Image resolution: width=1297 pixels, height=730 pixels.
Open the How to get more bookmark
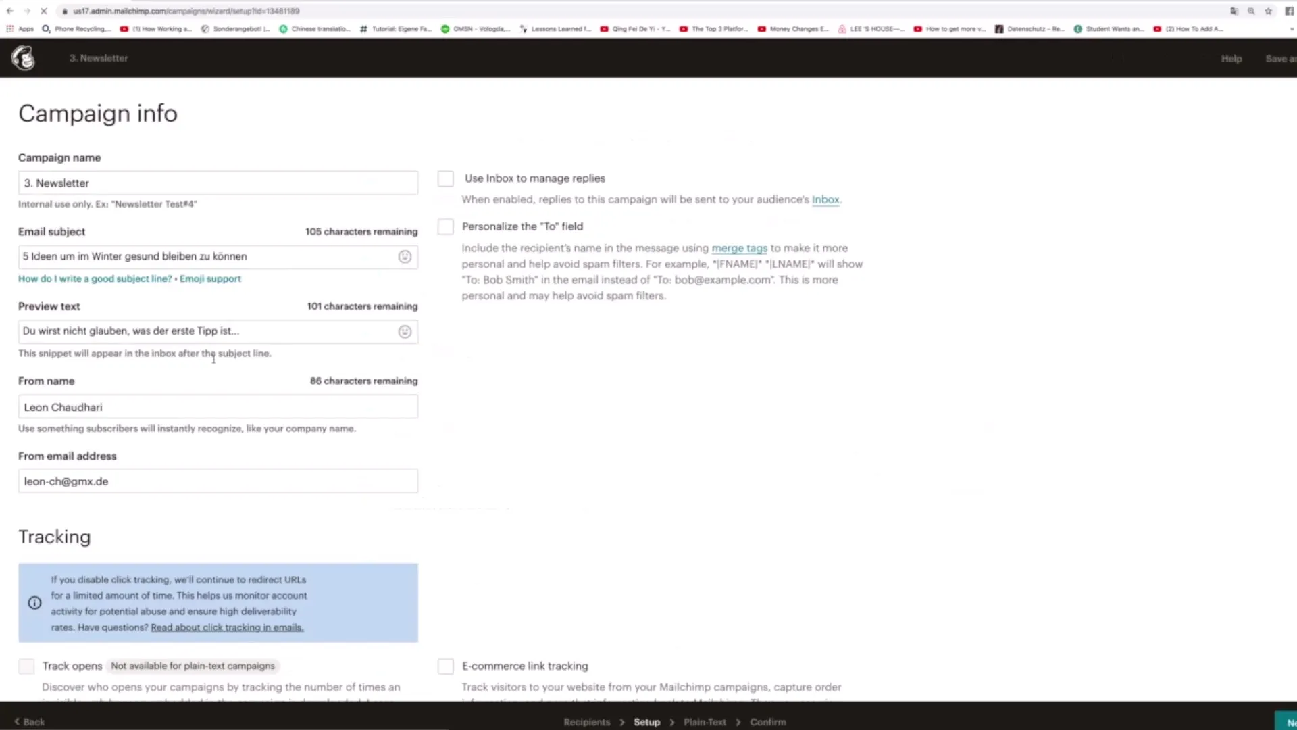point(950,29)
